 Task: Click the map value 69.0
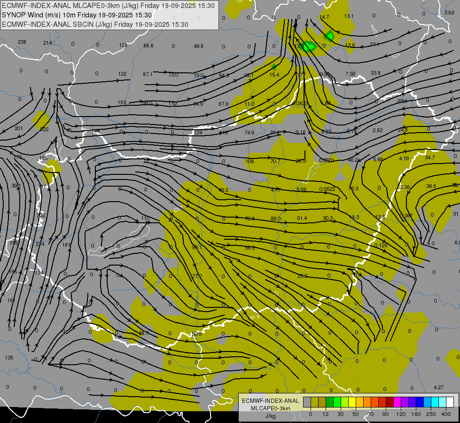[276, 219]
